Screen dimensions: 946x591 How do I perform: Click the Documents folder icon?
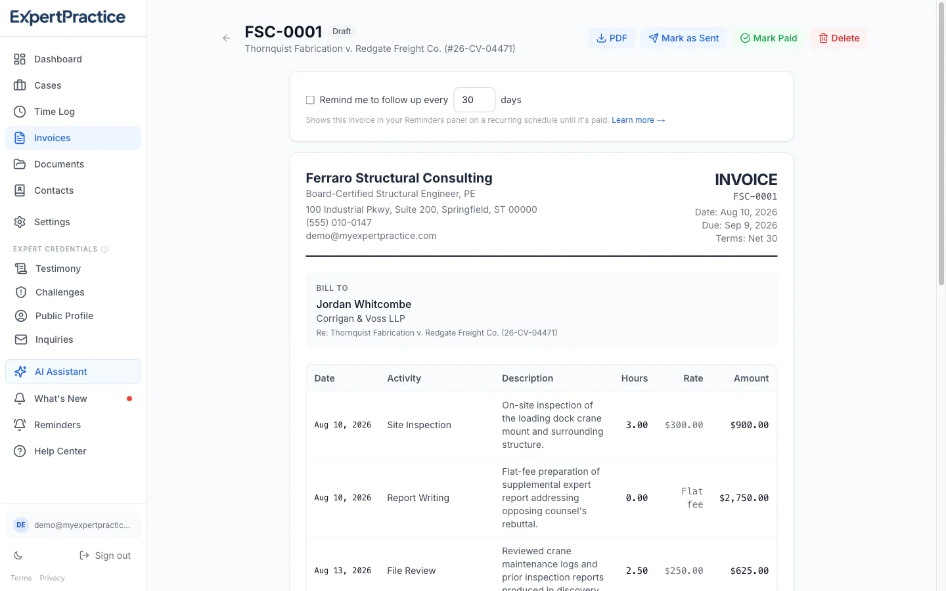pos(20,164)
